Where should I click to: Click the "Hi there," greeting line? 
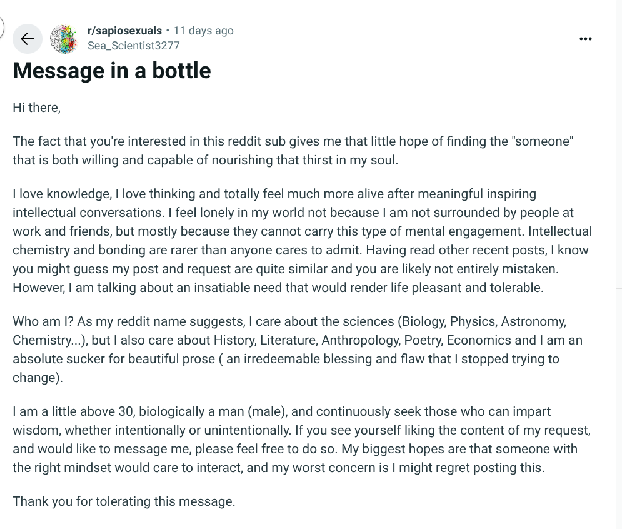point(36,108)
